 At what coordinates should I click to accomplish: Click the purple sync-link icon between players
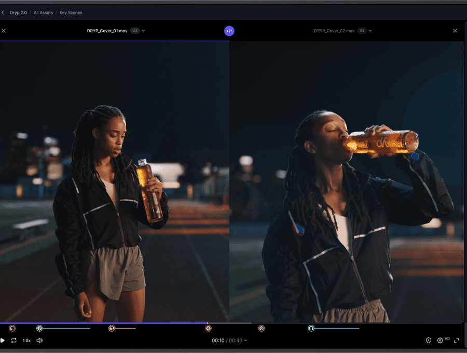point(229,31)
